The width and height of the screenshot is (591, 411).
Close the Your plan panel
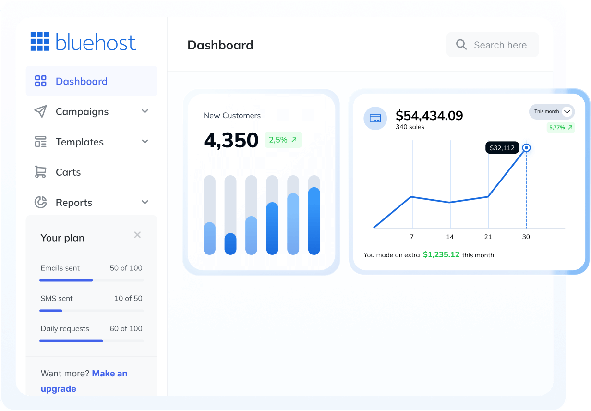[x=137, y=235]
